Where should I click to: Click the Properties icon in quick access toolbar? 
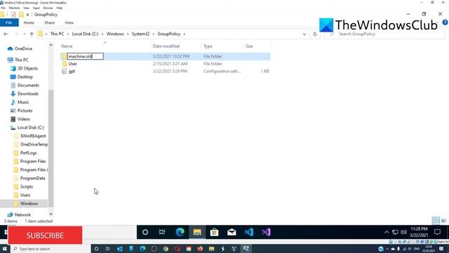coord(13,14)
